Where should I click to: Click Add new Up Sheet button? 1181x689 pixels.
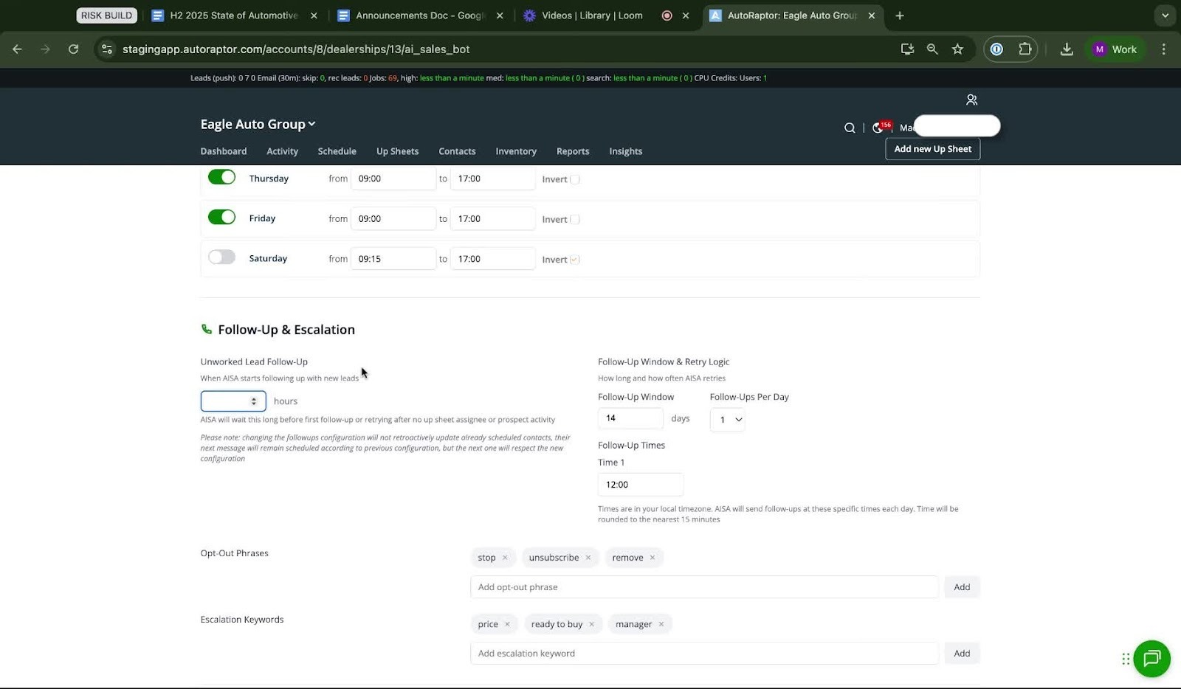coord(932,149)
